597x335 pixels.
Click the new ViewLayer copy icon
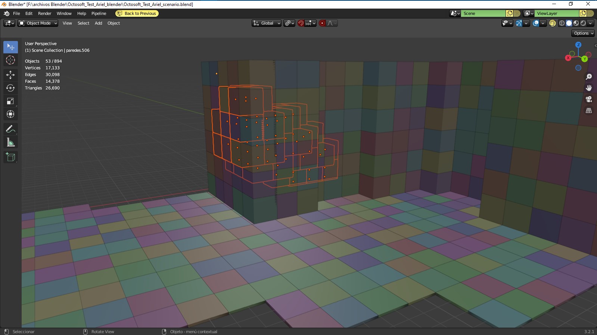tap(583, 13)
